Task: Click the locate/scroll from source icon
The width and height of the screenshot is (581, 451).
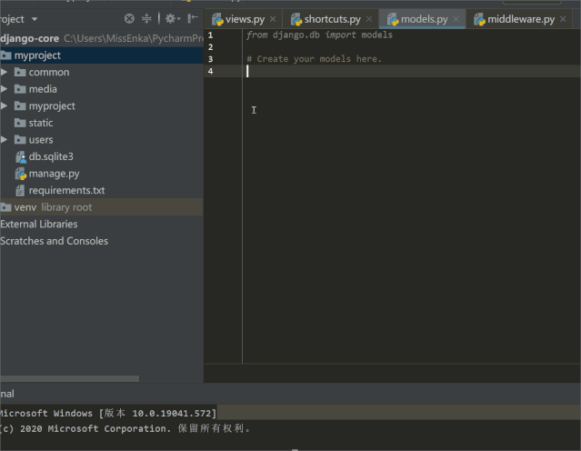Action: coord(129,18)
